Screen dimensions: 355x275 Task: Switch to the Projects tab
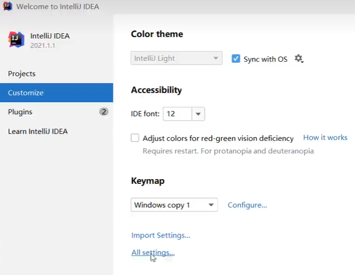(57, 74)
